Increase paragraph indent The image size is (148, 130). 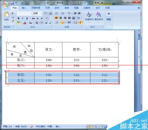click(79, 13)
